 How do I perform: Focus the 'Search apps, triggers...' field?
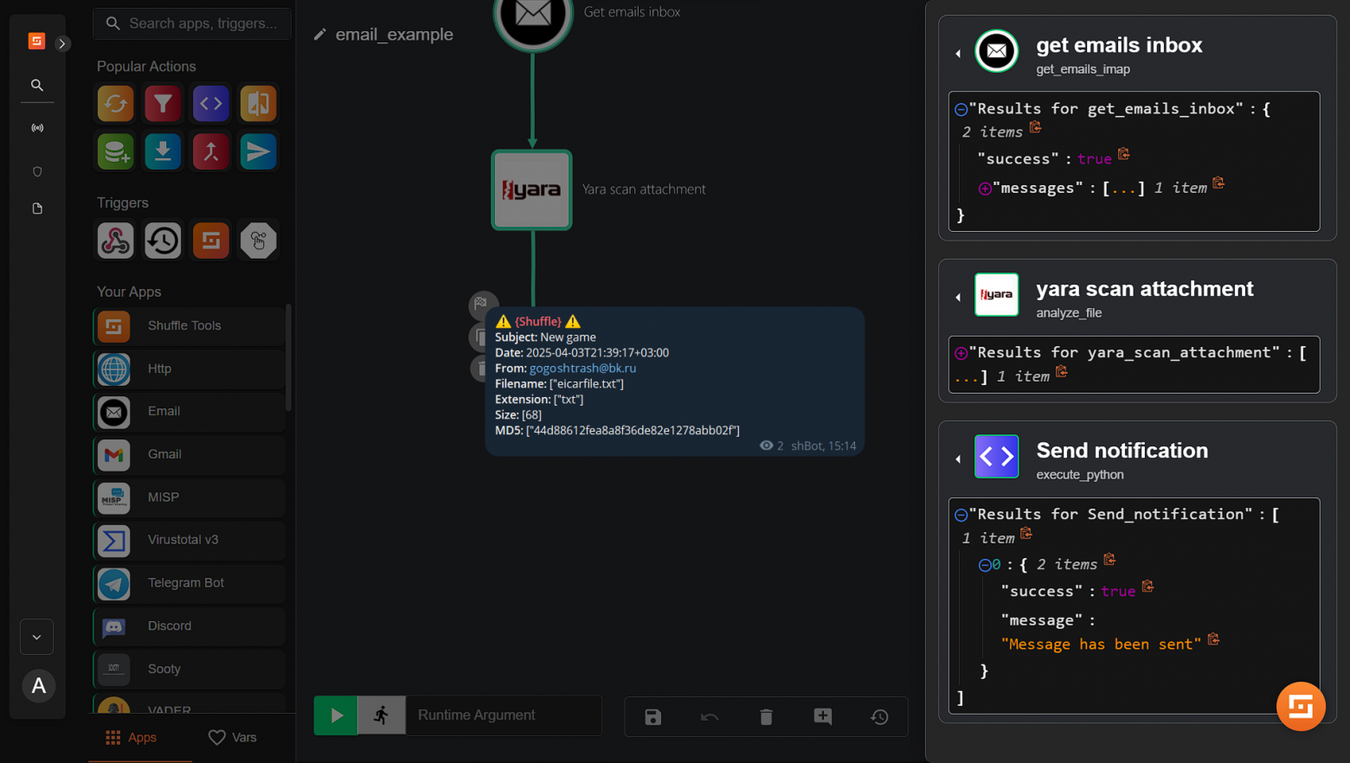click(x=192, y=23)
